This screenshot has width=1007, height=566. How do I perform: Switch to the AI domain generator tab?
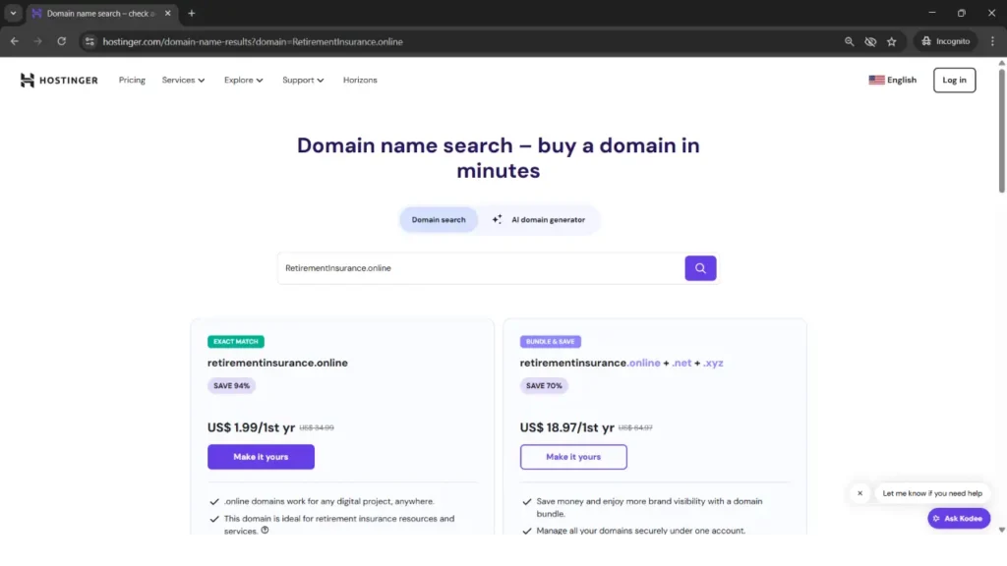[x=539, y=219]
